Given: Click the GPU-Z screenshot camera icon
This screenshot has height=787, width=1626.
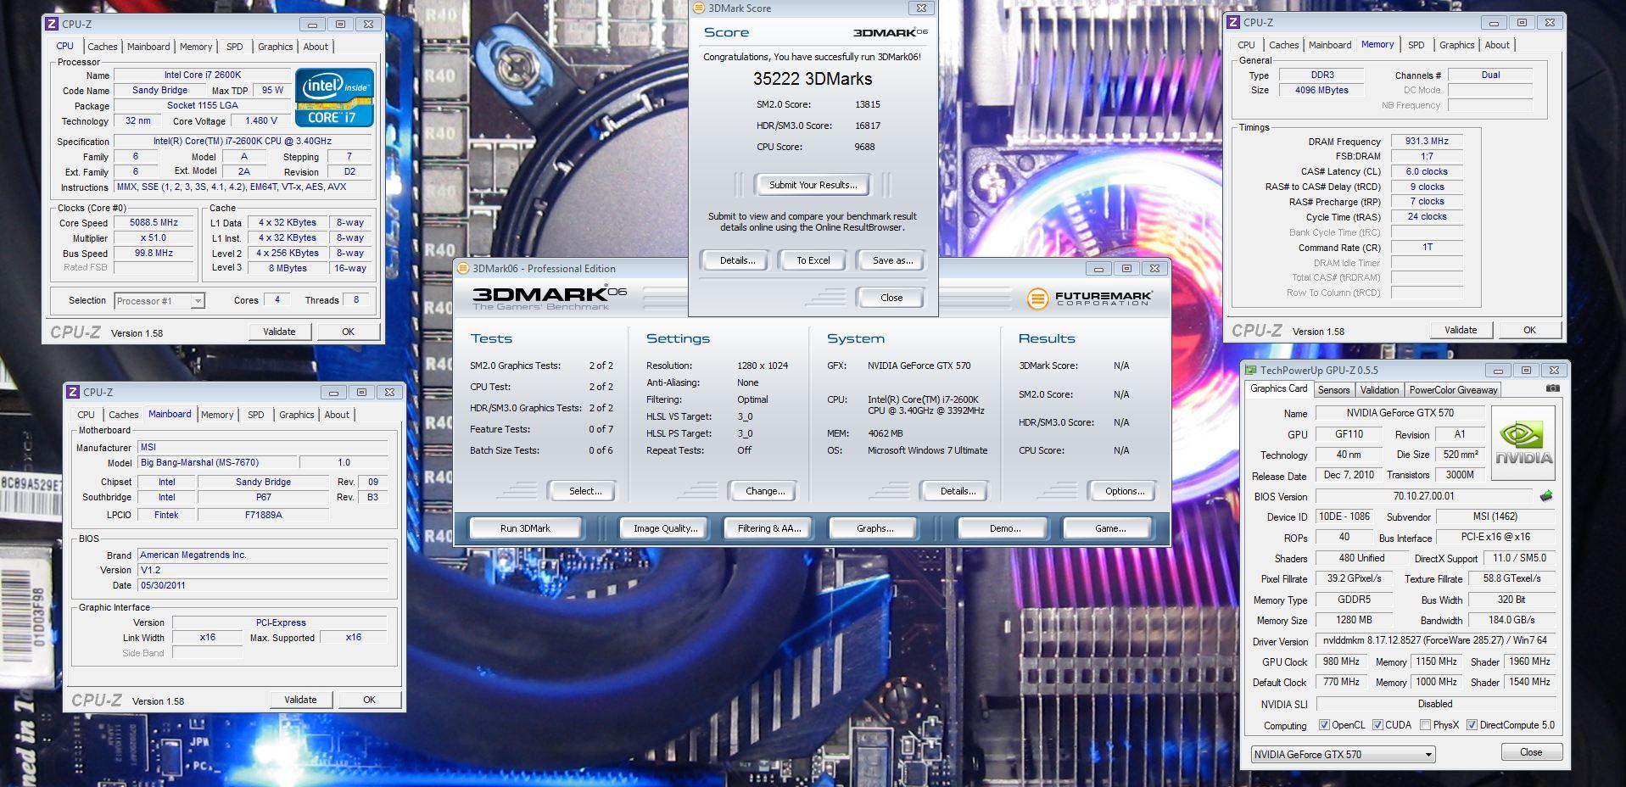Looking at the screenshot, I should pyautogui.click(x=1552, y=388).
